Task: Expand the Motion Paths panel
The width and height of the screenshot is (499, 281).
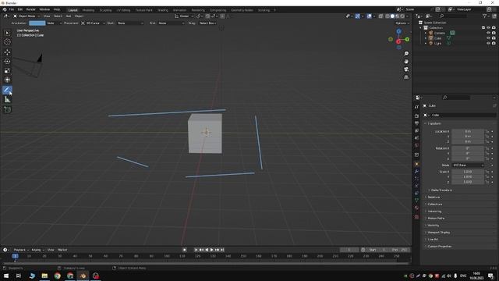Action: tap(435, 219)
